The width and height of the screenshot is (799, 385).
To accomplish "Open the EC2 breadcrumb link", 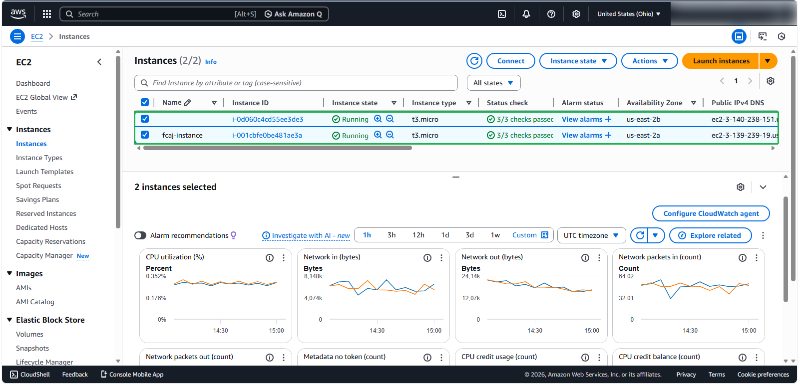I will [x=37, y=36].
